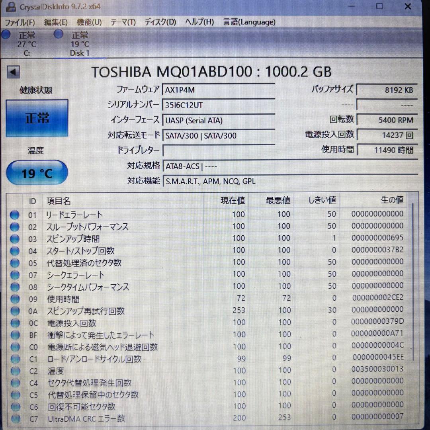The height and width of the screenshot is (430, 430).
Task: Click raw value 003500030013 in row C2
Action: point(377,369)
